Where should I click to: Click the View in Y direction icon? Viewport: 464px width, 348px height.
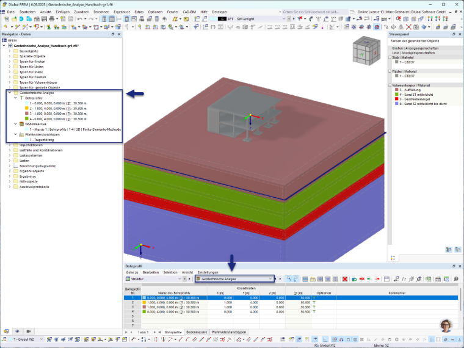point(438,19)
